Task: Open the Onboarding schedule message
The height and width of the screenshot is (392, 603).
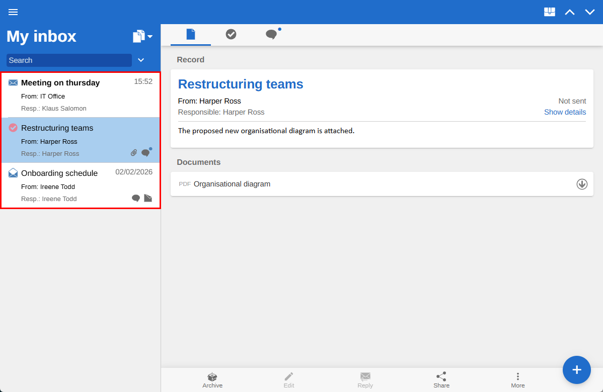Action: (81, 185)
